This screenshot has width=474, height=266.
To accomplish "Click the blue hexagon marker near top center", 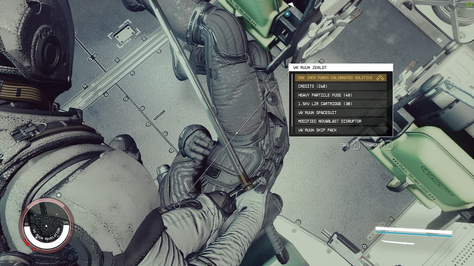I will coord(287,13).
